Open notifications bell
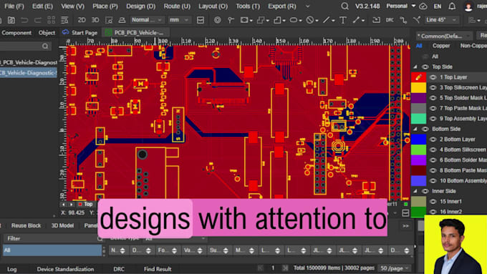The width and height of the screenshot is (487, 274). pos(452,6)
